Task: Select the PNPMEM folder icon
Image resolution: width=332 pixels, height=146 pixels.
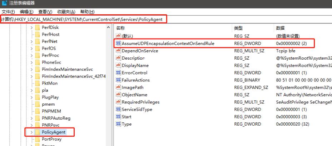Action: (37, 111)
